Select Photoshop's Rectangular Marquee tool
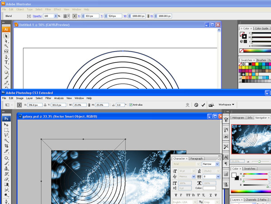This screenshot has width=271, height=204. click(6, 130)
